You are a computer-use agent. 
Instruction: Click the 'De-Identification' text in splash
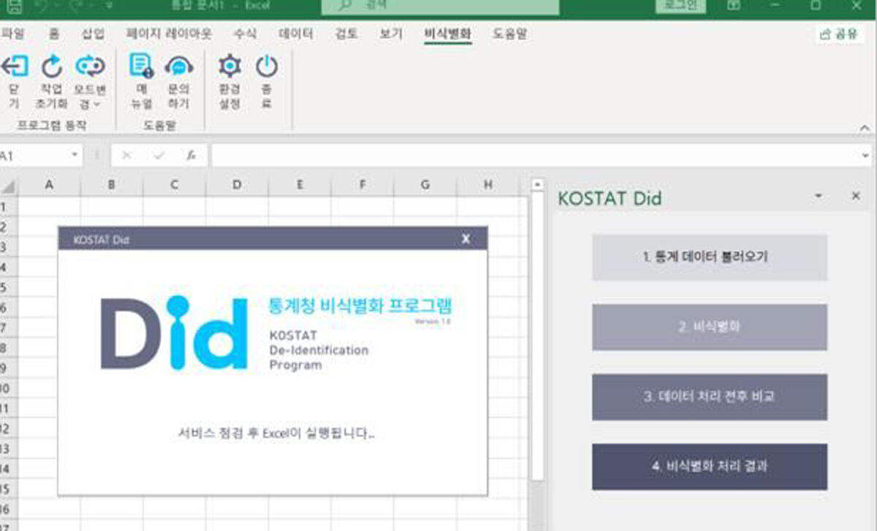(x=319, y=350)
